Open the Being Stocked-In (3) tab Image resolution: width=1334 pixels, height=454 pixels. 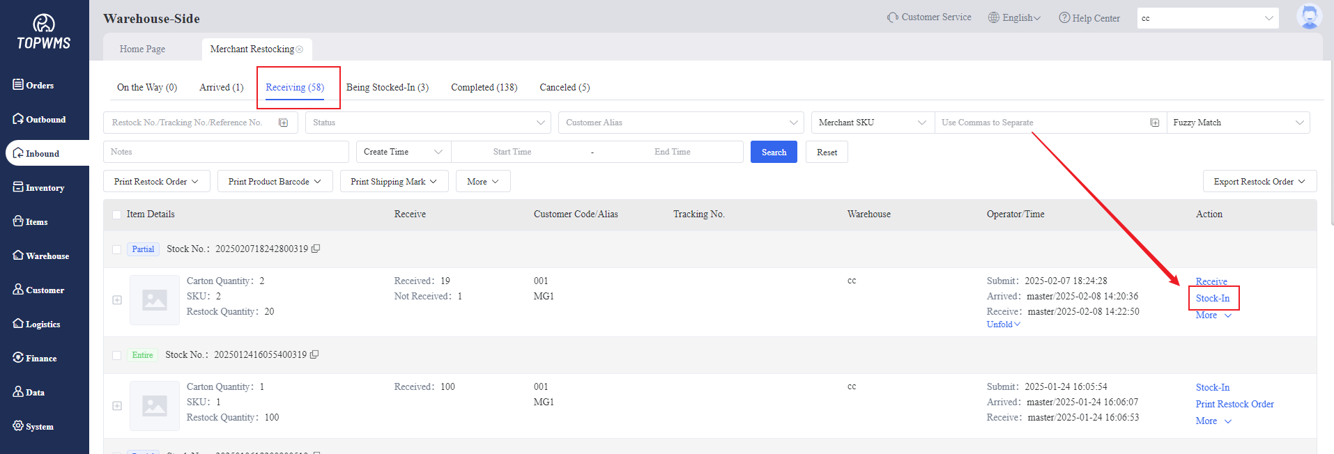(x=387, y=88)
